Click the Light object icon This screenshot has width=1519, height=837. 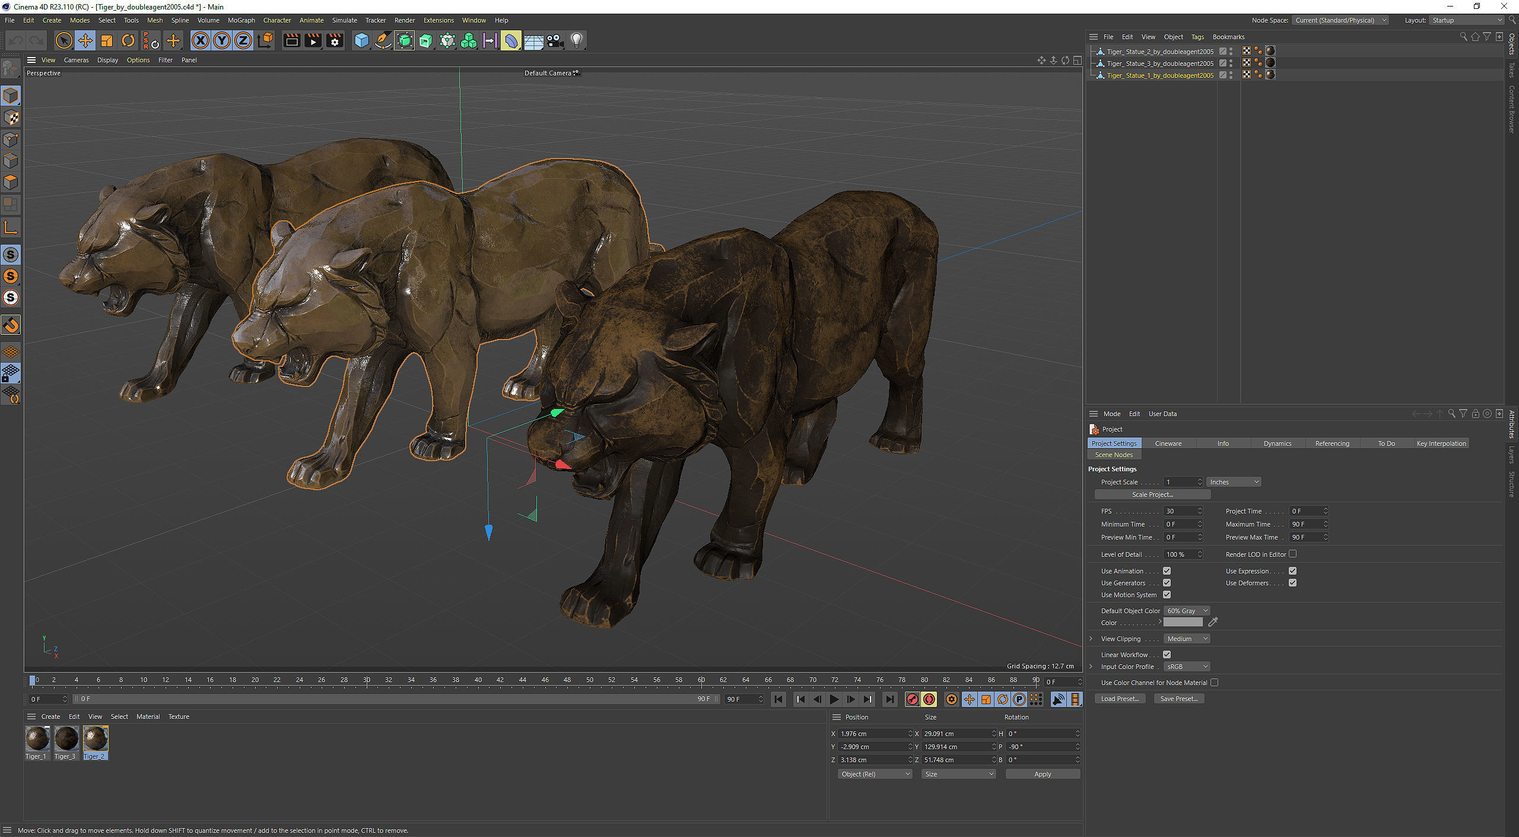(576, 40)
